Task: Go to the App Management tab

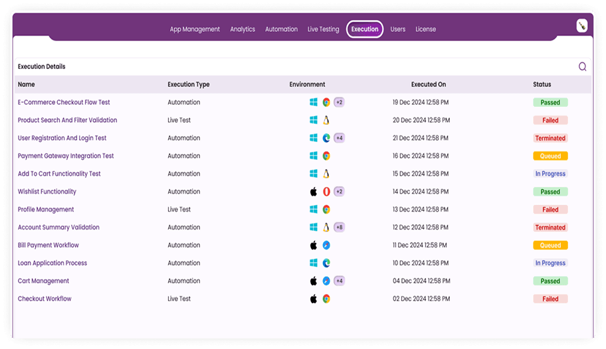Action: click(195, 29)
